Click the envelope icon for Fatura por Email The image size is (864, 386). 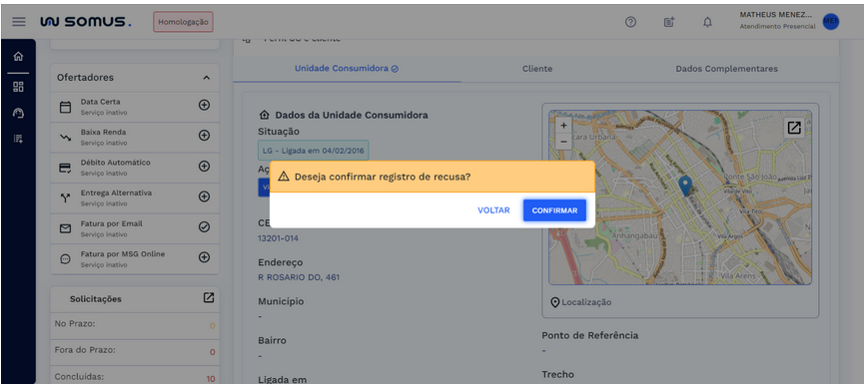65,228
